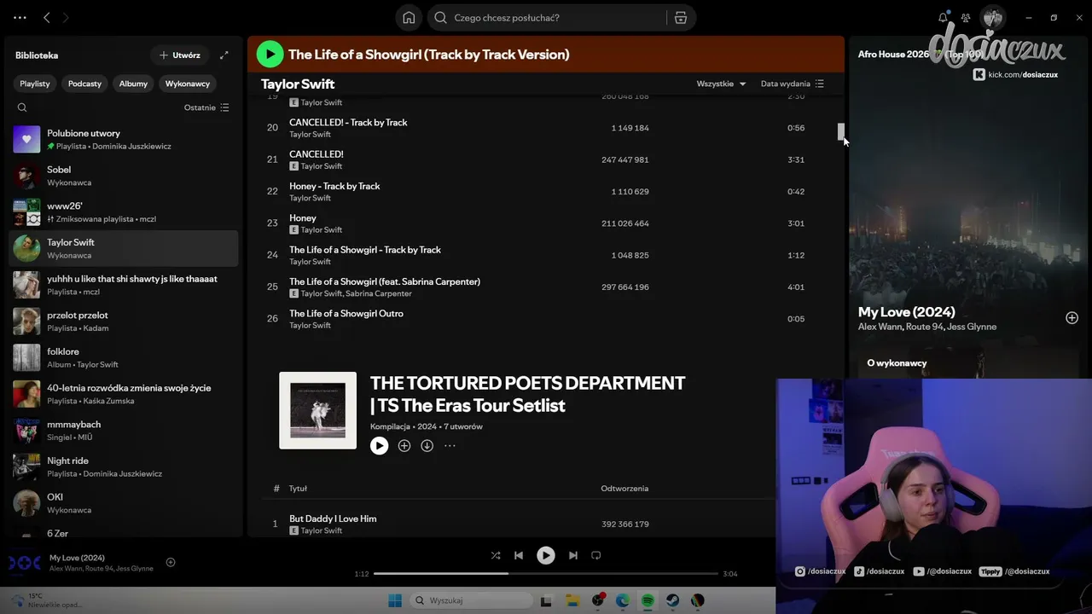Add now-playing My Love to Liked
This screenshot has height=614, width=1092.
tap(171, 563)
